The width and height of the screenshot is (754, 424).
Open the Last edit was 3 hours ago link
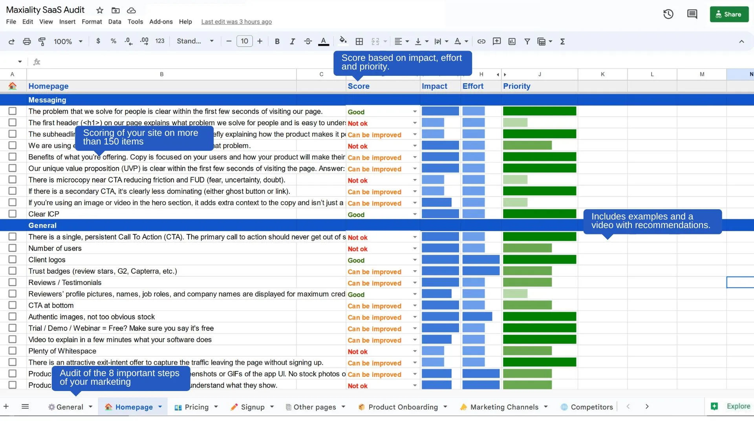click(x=236, y=22)
